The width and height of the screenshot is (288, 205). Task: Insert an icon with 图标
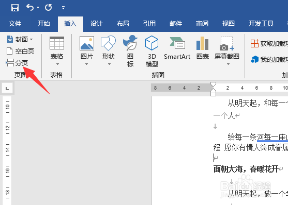click(130, 52)
